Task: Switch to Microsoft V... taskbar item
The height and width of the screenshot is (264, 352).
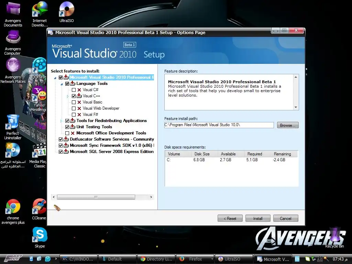Action: (x=273, y=259)
